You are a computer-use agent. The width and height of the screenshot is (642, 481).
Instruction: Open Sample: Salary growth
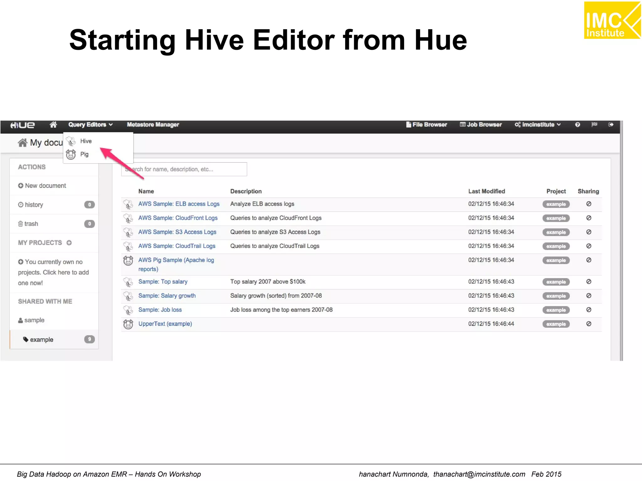tap(167, 296)
